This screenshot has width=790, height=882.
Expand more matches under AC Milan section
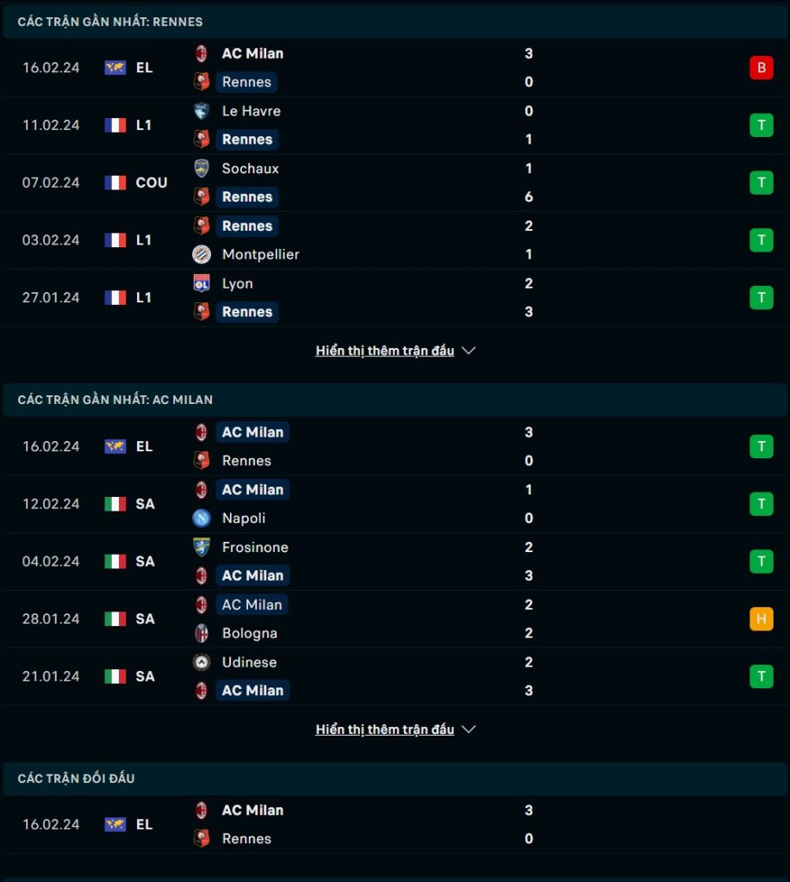point(385,730)
